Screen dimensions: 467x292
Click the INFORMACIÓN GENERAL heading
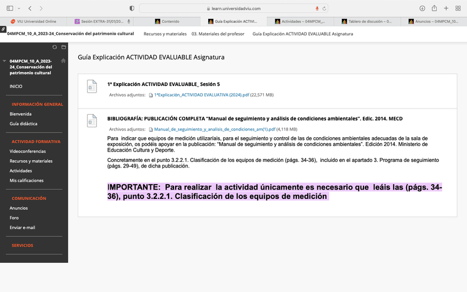coord(37,104)
